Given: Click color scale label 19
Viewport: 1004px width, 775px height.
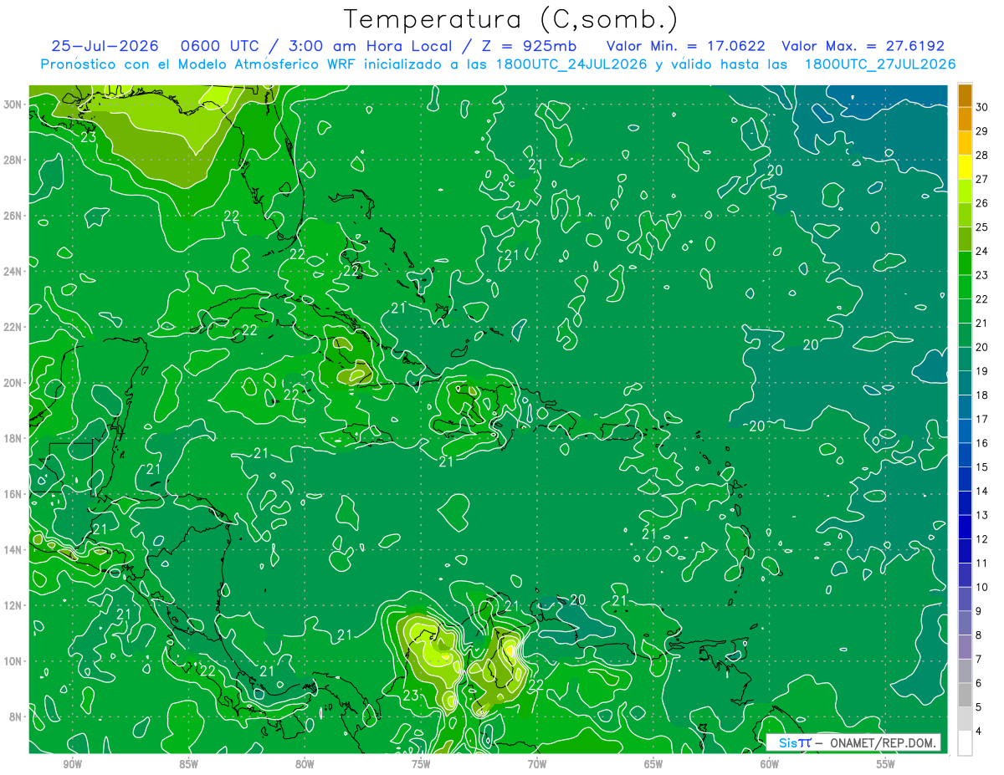Looking at the screenshot, I should 981,371.
